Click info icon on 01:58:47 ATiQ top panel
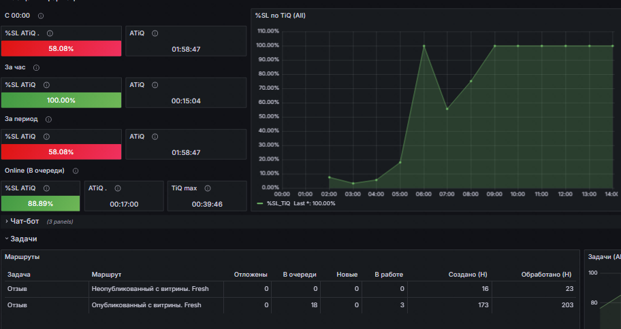621x329 pixels. [x=155, y=33]
